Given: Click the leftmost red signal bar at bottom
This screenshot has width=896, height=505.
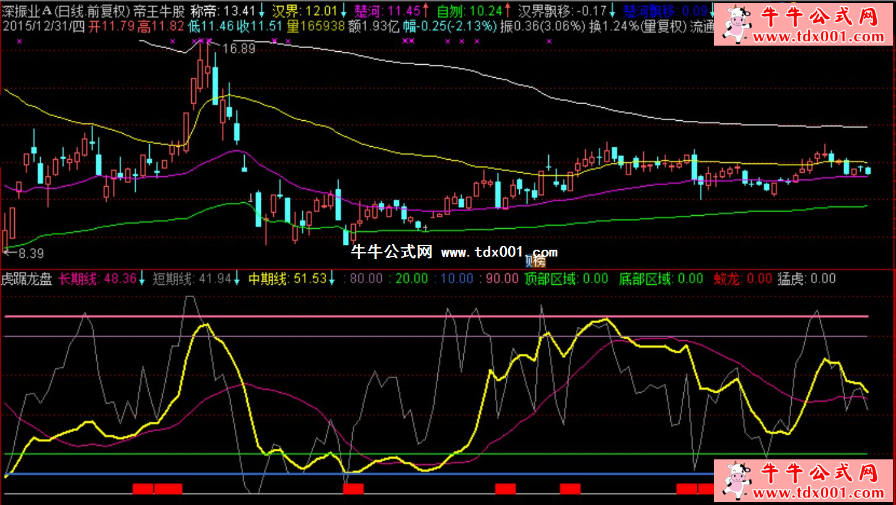Looking at the screenshot, I should pyautogui.click(x=142, y=489).
